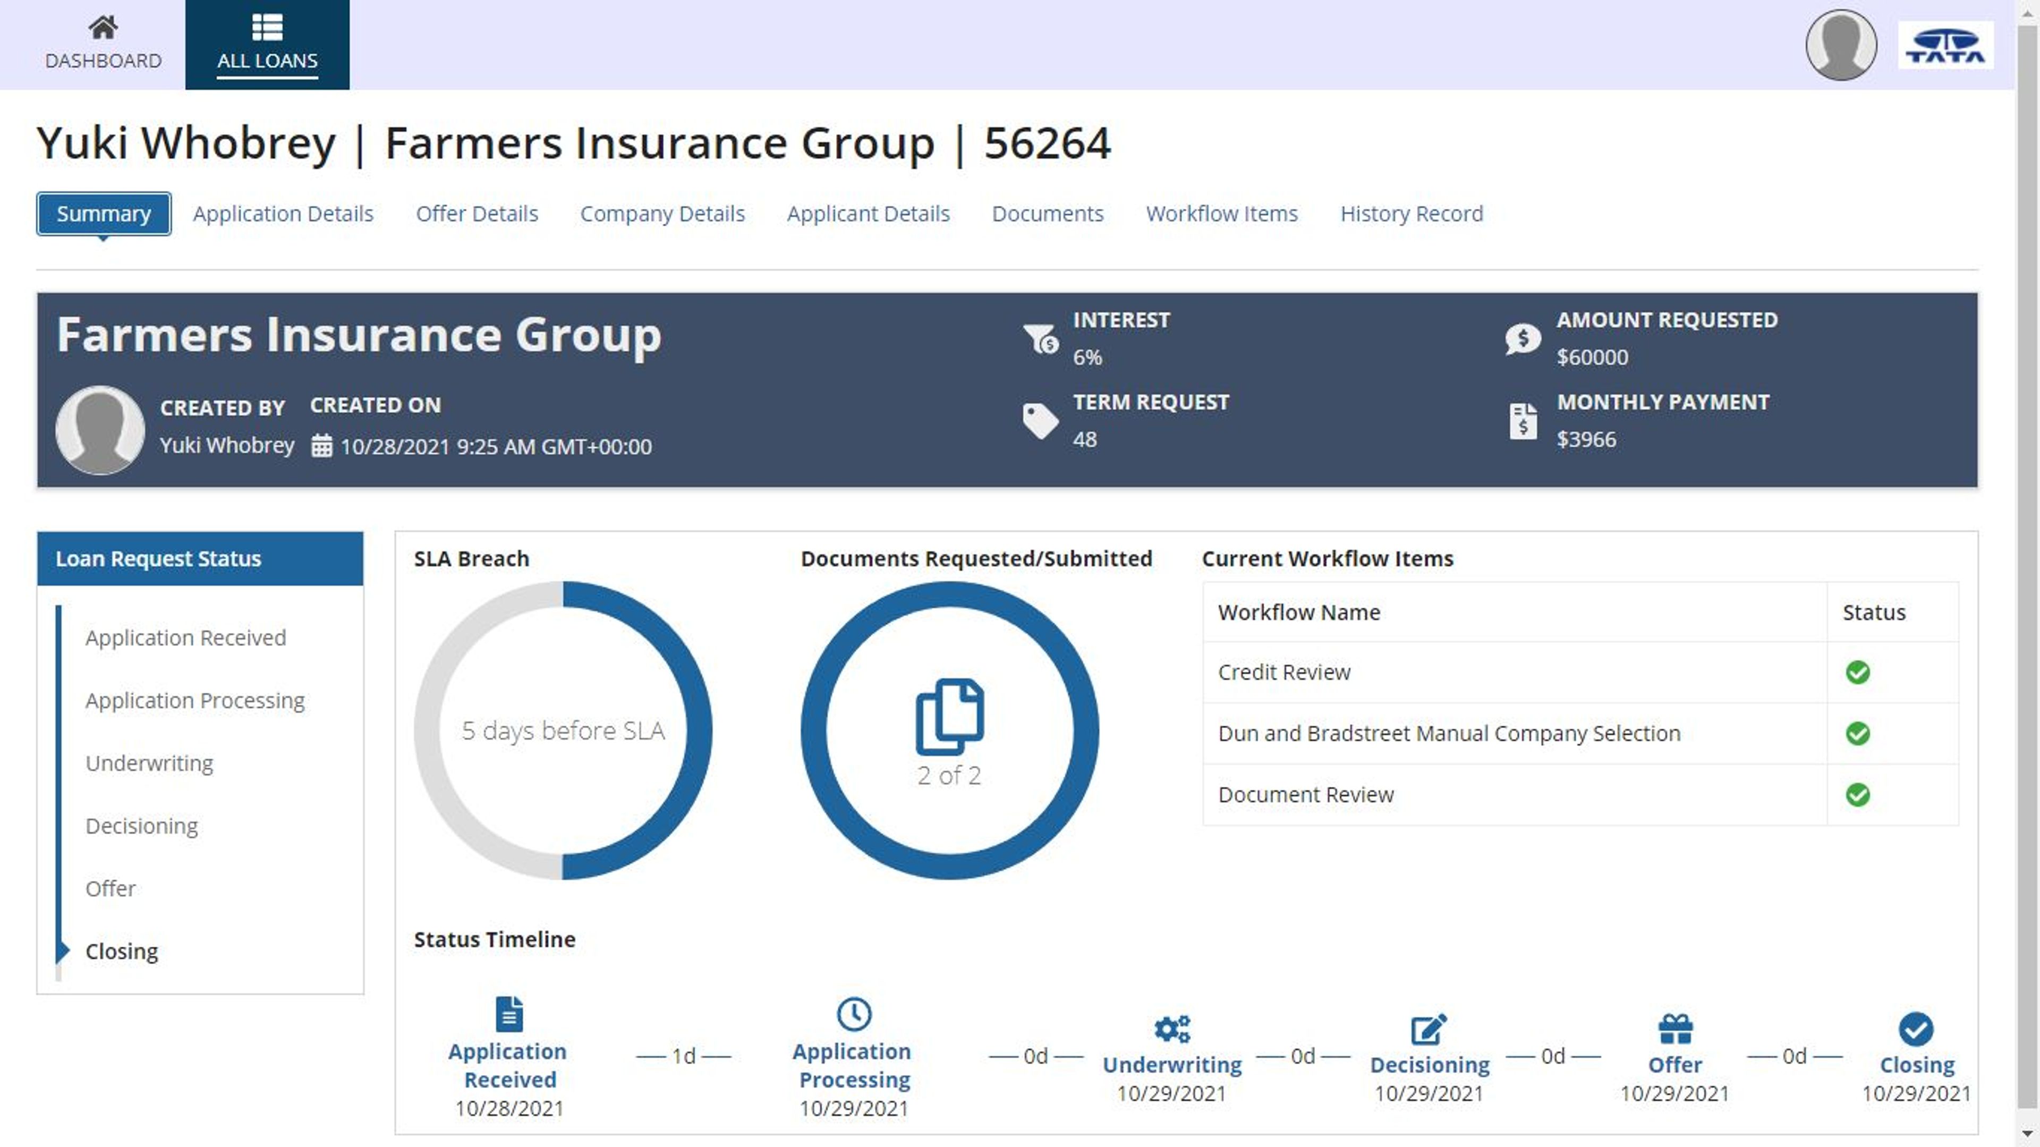
Task: Select Underwriting in Loan Request Status
Action: tap(149, 763)
